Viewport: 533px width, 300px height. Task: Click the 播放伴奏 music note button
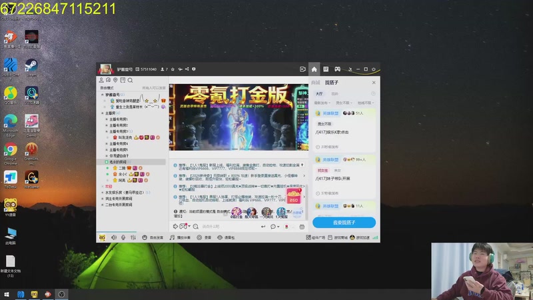[180, 237]
